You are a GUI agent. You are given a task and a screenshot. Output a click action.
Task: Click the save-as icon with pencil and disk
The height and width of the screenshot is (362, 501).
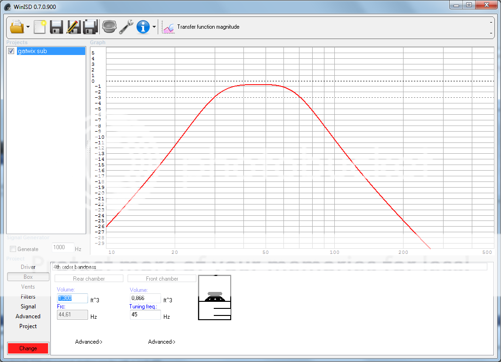(73, 27)
